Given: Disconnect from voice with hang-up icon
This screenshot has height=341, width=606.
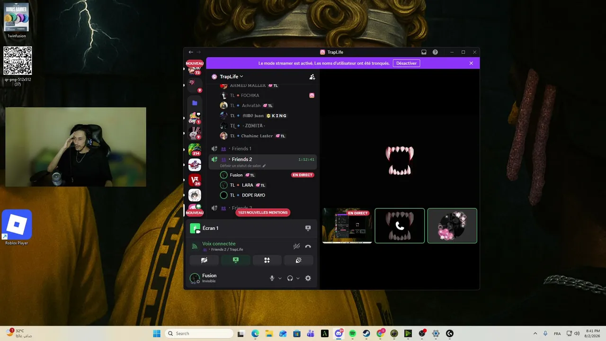Looking at the screenshot, I should [x=308, y=246].
